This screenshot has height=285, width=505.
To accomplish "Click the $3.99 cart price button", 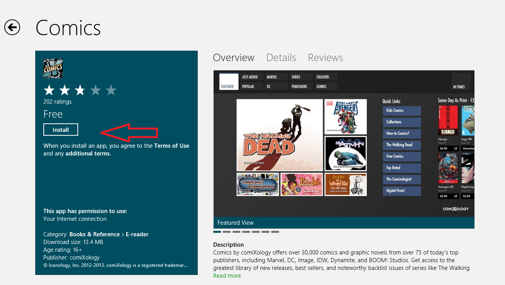I will point(448,196).
